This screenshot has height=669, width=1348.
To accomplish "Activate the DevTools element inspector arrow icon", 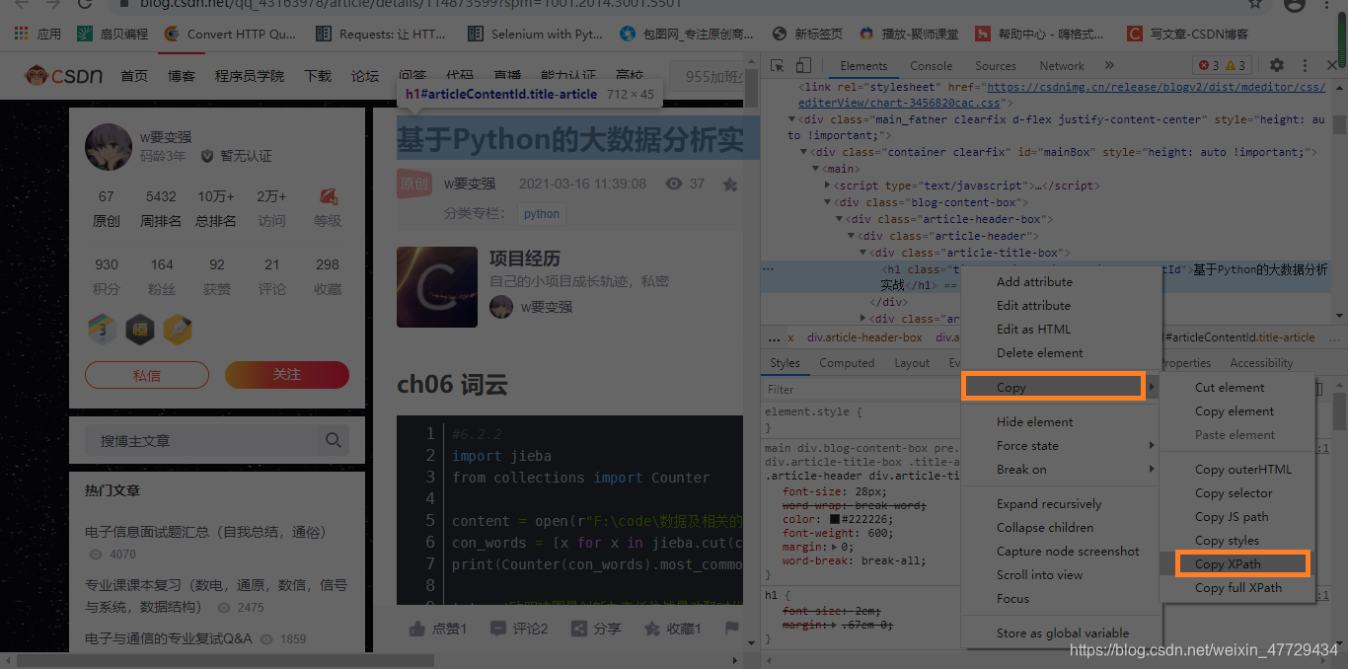I will point(778,66).
